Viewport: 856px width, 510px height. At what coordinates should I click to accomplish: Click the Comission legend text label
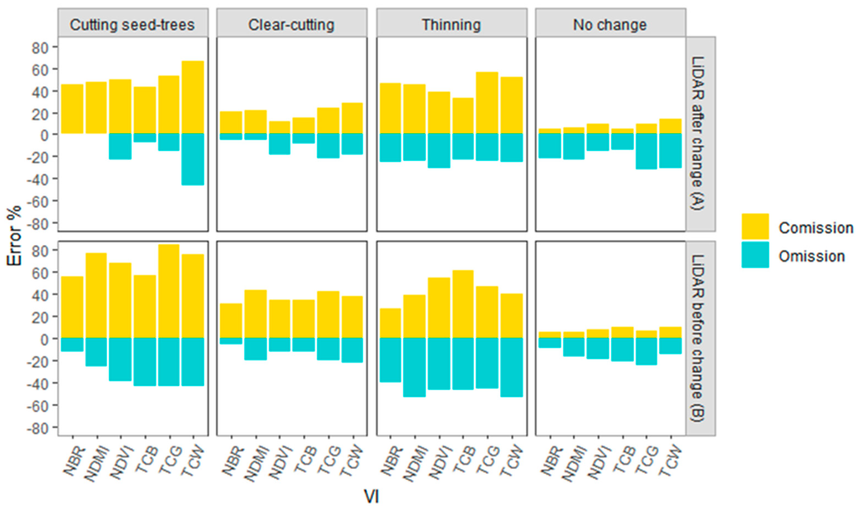click(x=816, y=228)
